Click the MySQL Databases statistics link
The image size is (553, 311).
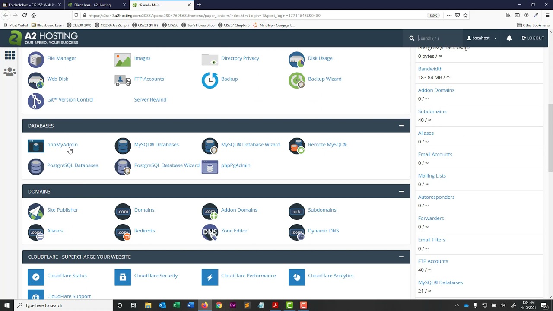[x=440, y=282]
